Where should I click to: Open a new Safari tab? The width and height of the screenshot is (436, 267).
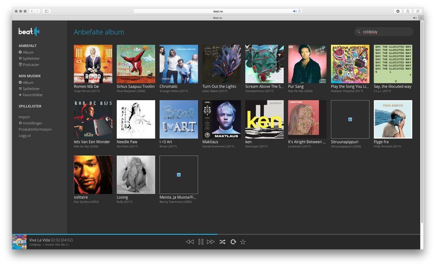(x=421, y=18)
